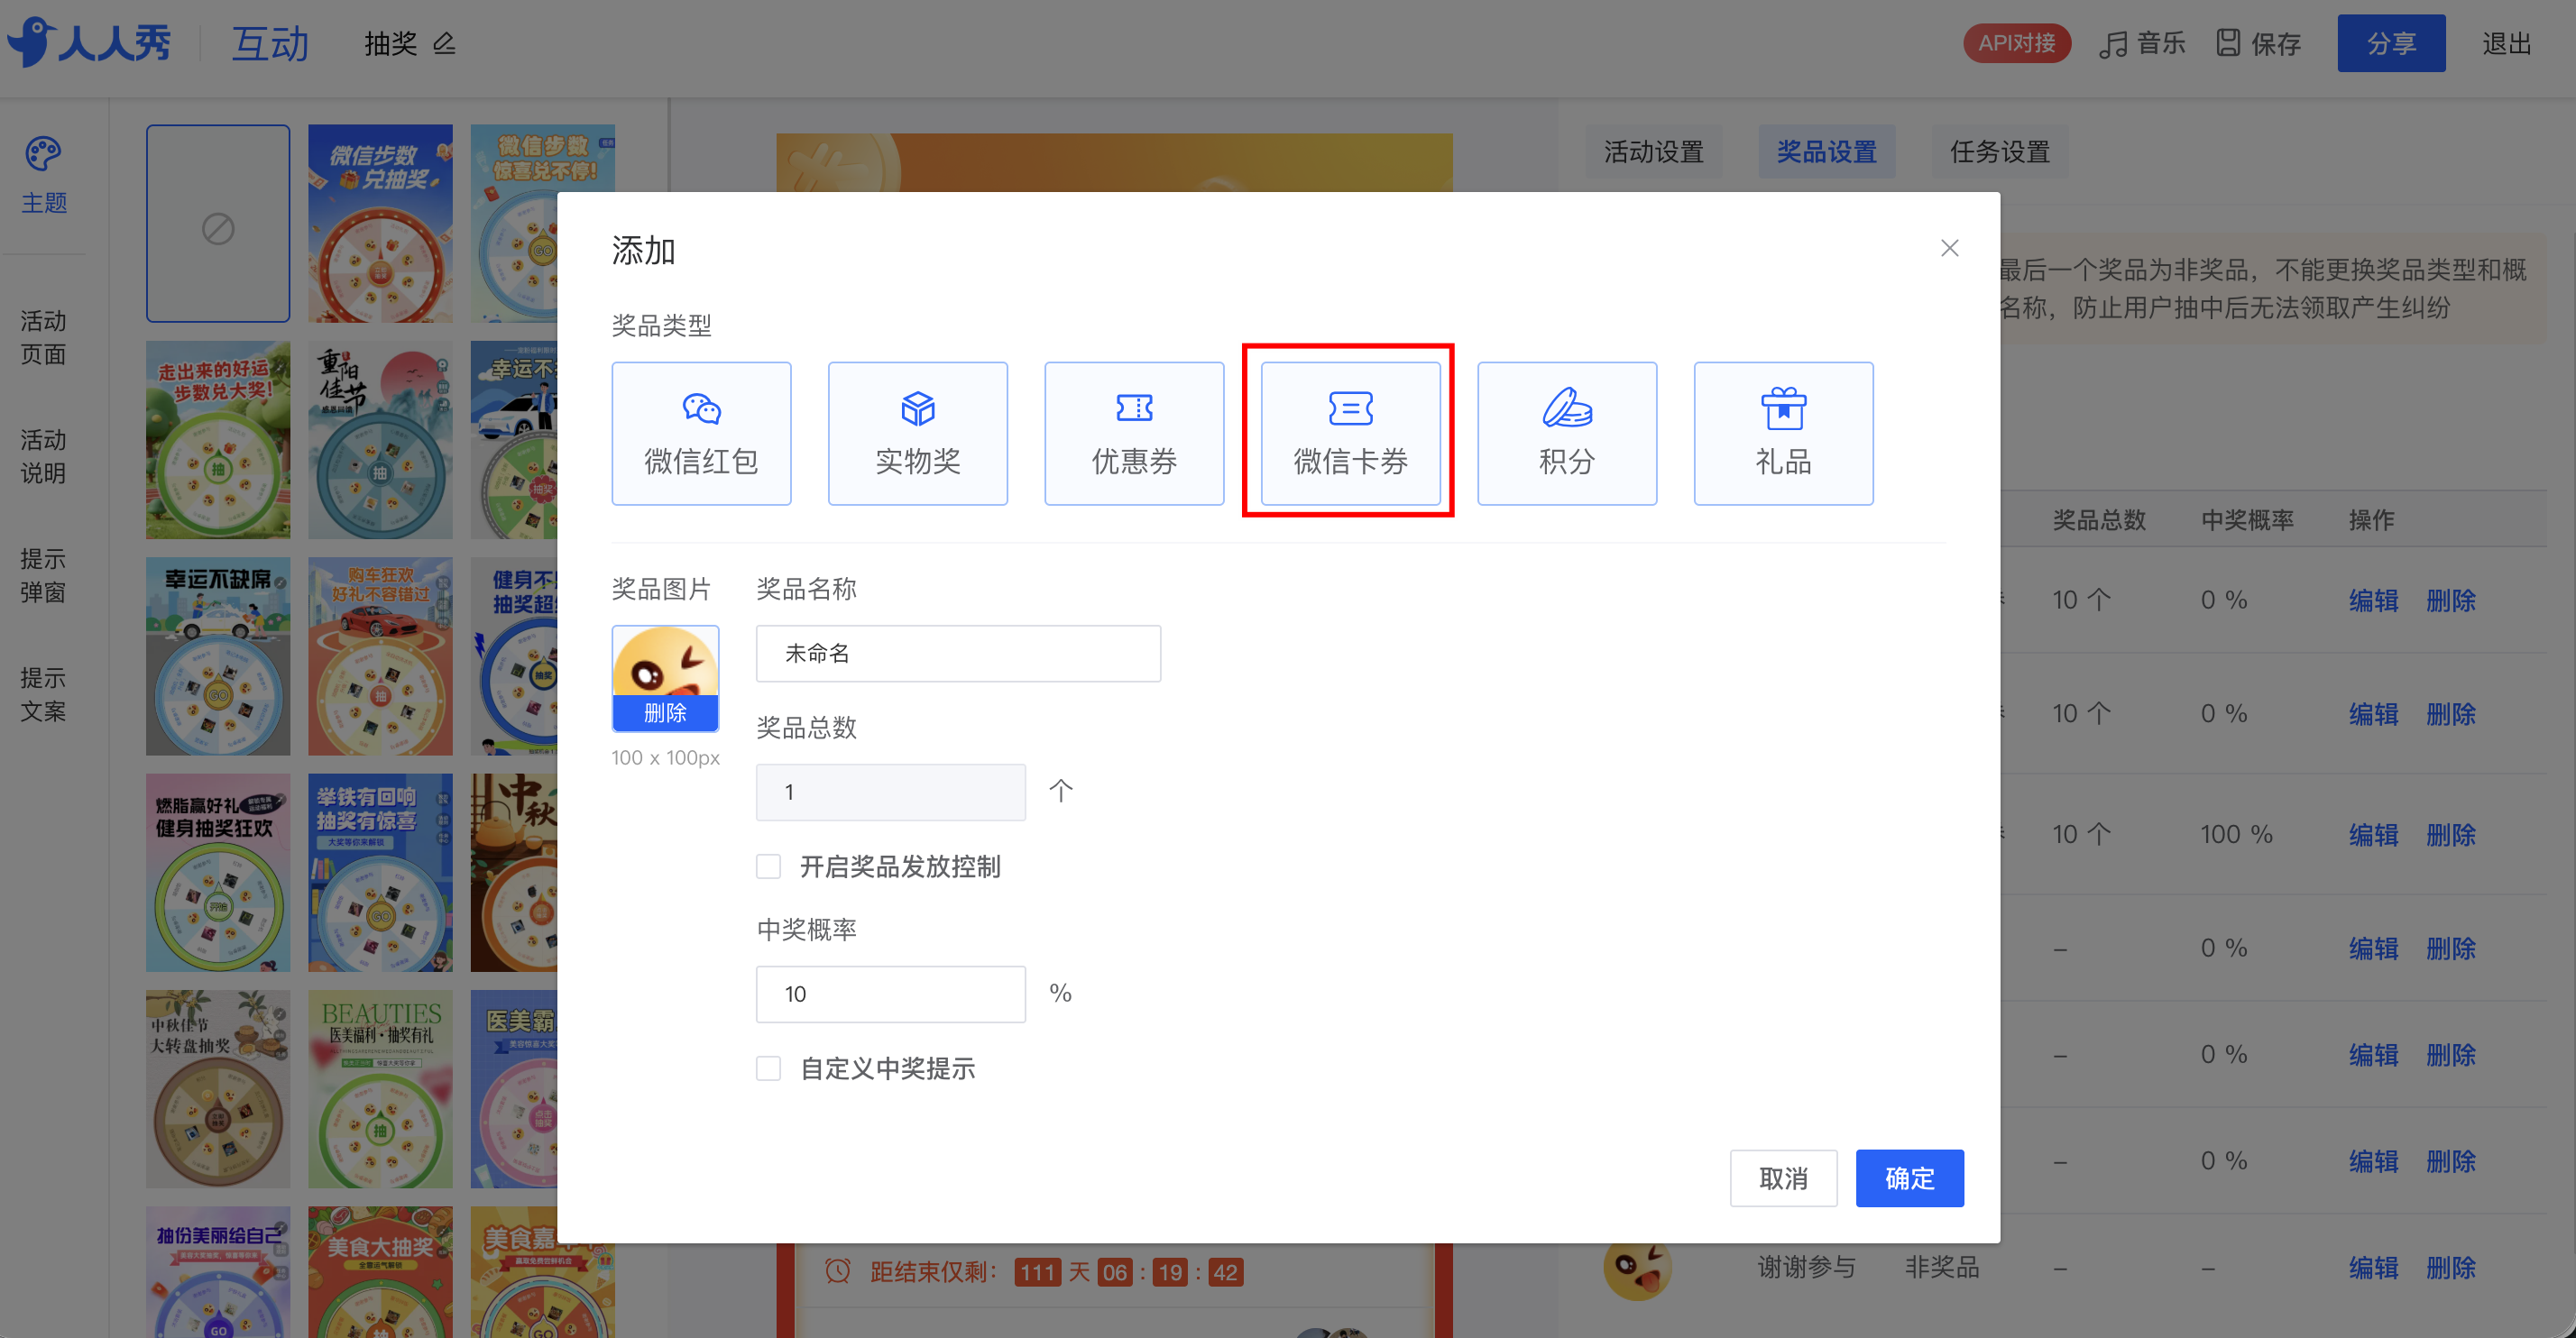Click 编辑 in the 100 % prize row

pyautogui.click(x=2373, y=834)
